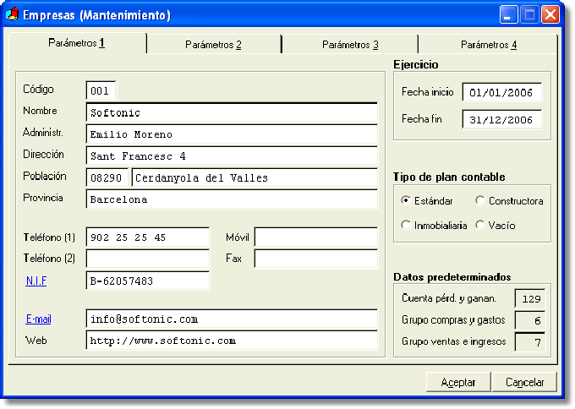Viewport: 575px width, 409px height.
Task: Click the empty Móvil field
Action: pos(316,237)
